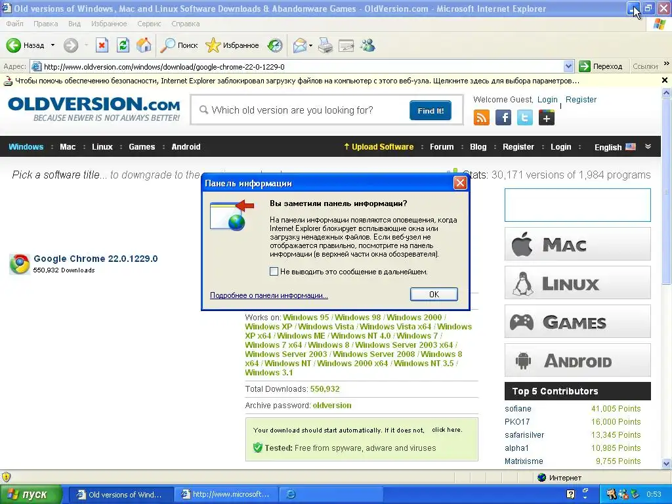672x504 pixels.
Task: Open Search (Поиск) magnifier button
Action: [178, 45]
